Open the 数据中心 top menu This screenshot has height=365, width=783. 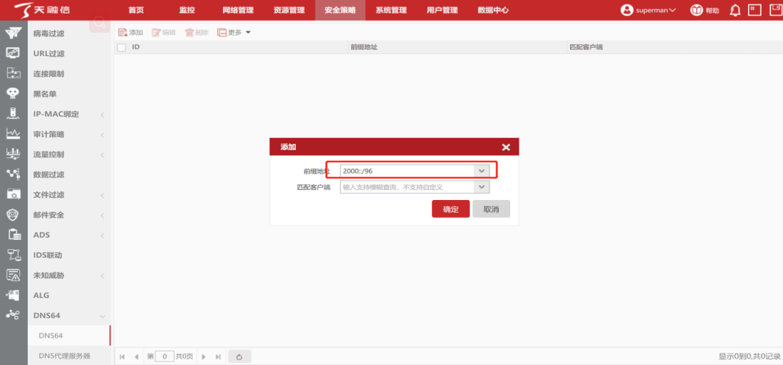[493, 10]
